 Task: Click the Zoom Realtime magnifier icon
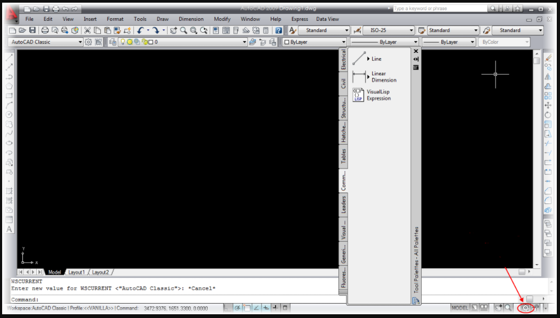point(185,30)
